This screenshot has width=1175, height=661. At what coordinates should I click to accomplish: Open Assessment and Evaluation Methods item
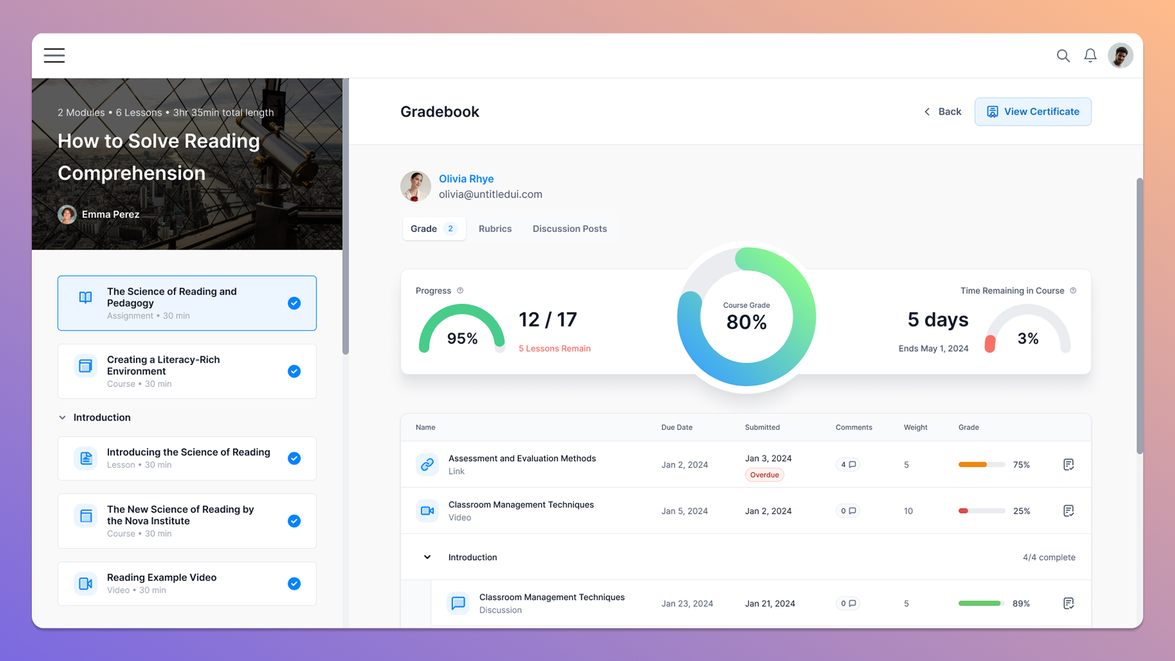(522, 458)
